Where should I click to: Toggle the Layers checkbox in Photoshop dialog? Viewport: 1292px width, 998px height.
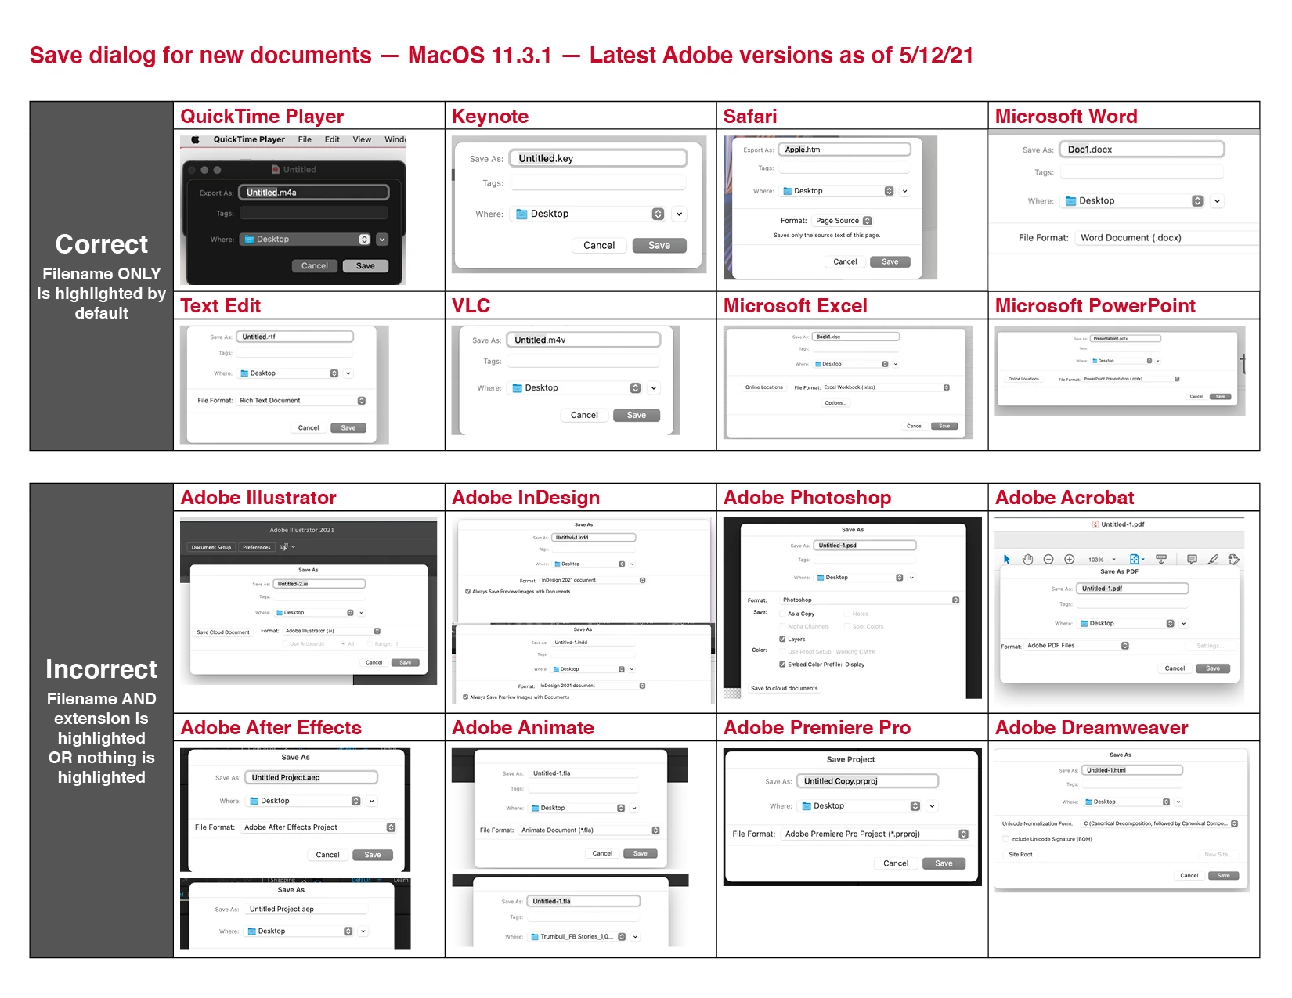pos(782,639)
